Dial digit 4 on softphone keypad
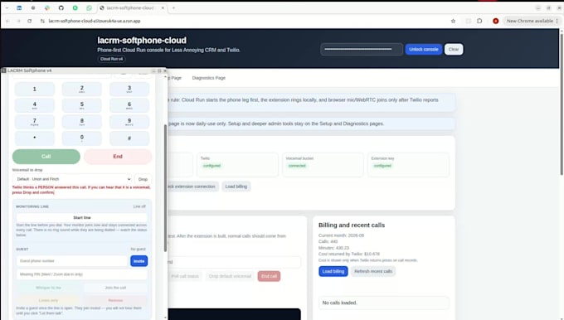The height and width of the screenshot is (320, 564). pos(35,105)
